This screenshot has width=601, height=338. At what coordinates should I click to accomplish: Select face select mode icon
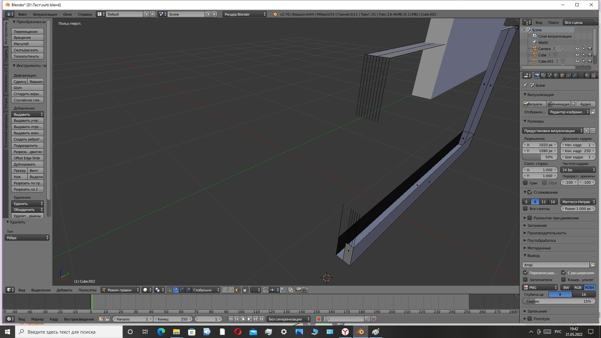point(237,290)
